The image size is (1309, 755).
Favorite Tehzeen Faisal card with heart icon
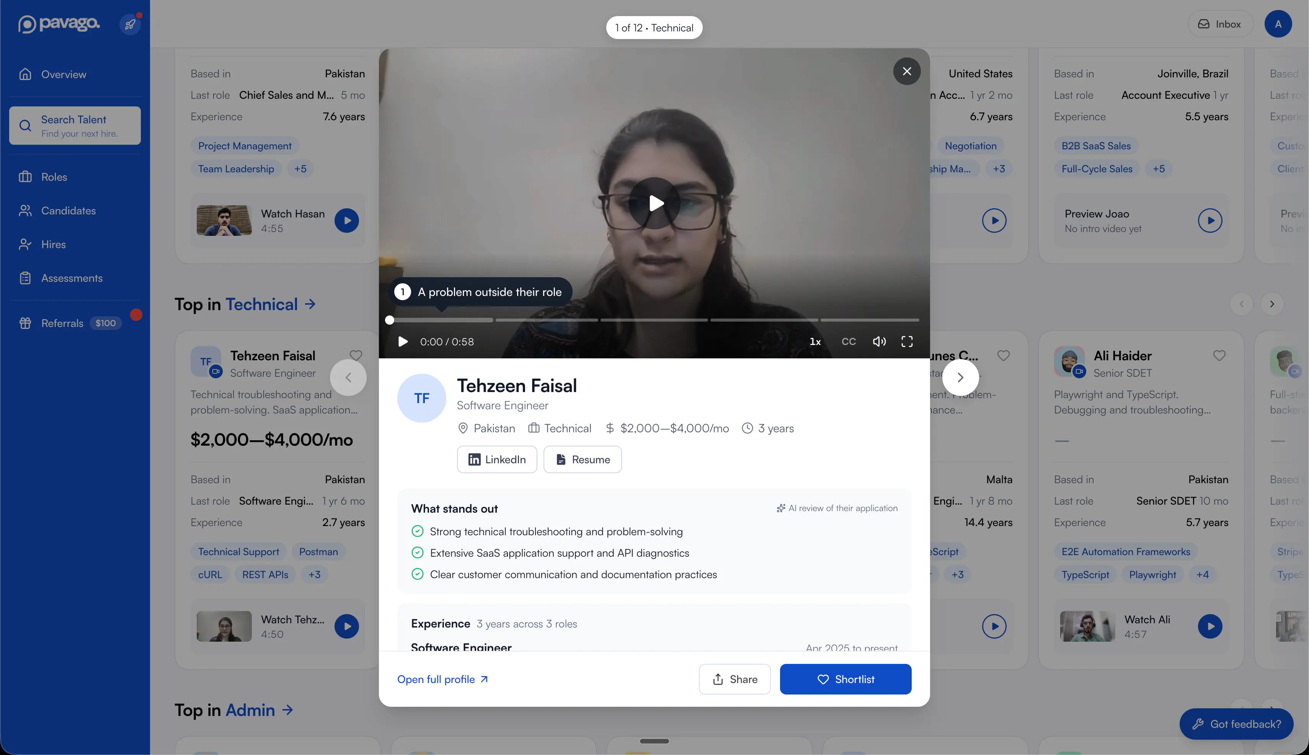(356, 356)
